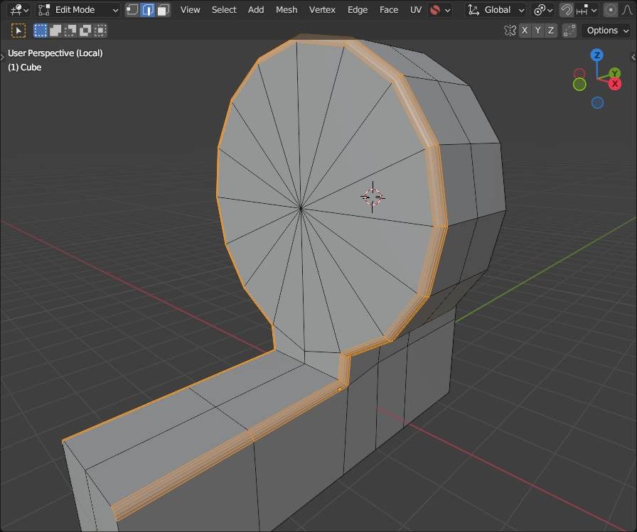637x532 pixels.
Task: Open the Global transform orientation dropdown
Action: coord(496,10)
